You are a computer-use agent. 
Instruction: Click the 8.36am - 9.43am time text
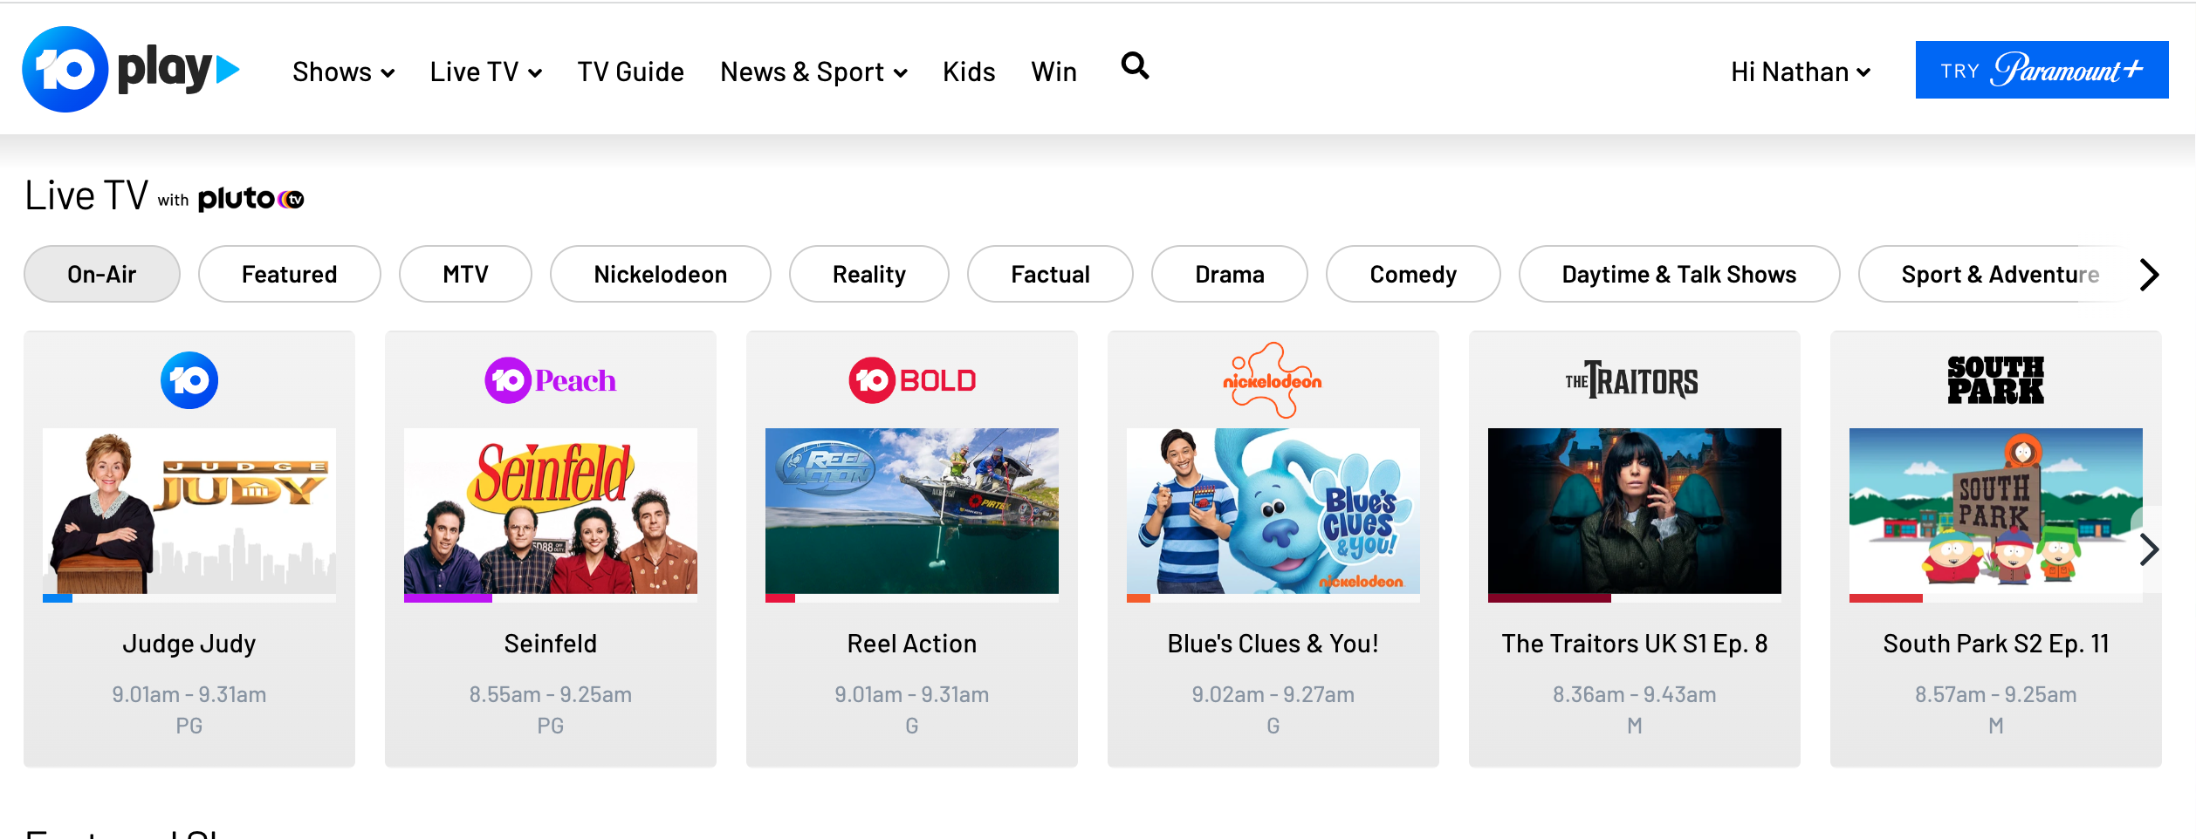[x=1635, y=694]
